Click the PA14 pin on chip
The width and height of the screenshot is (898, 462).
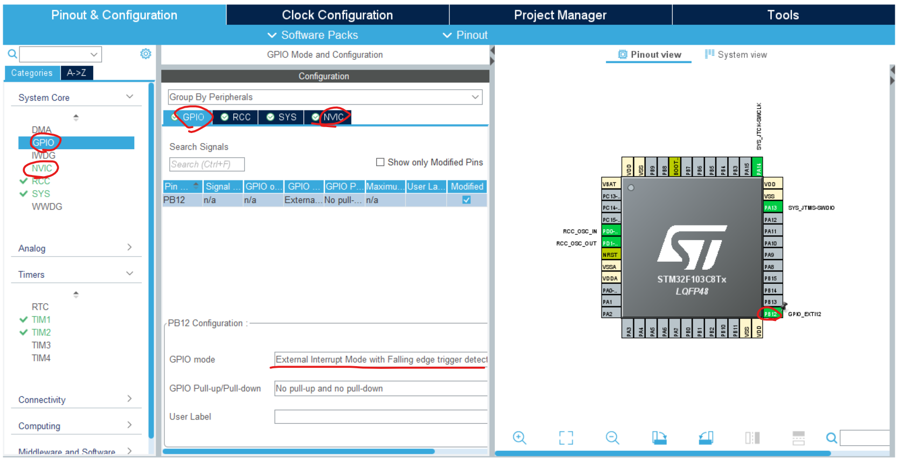coord(758,167)
